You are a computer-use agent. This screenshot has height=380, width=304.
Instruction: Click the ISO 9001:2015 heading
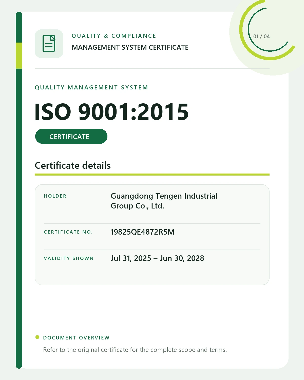[x=111, y=112]
